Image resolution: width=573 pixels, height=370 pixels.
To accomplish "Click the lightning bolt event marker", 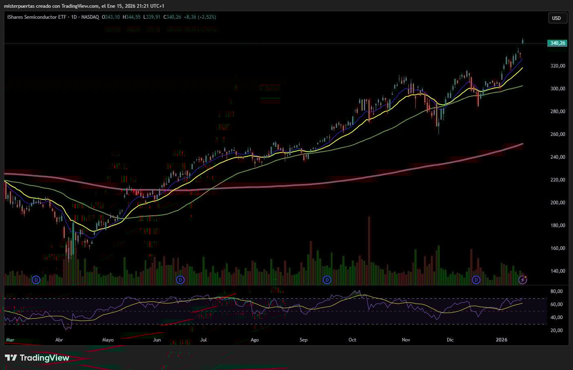I will (x=522, y=280).
